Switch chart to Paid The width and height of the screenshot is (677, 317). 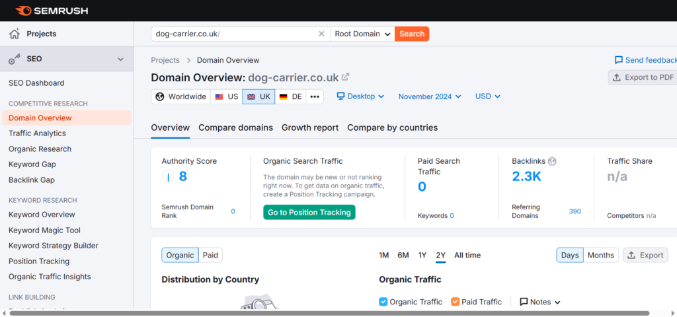click(211, 256)
